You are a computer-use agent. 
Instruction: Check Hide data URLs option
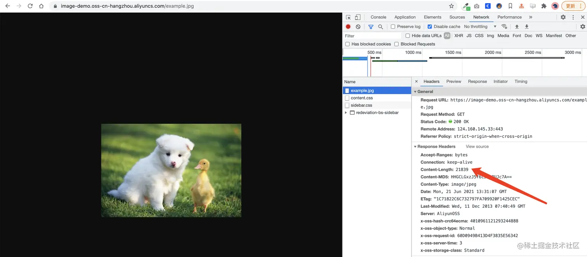pyautogui.click(x=408, y=36)
